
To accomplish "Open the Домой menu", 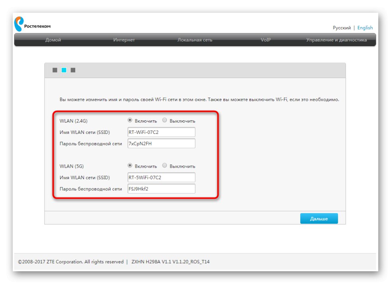I will coord(53,40).
